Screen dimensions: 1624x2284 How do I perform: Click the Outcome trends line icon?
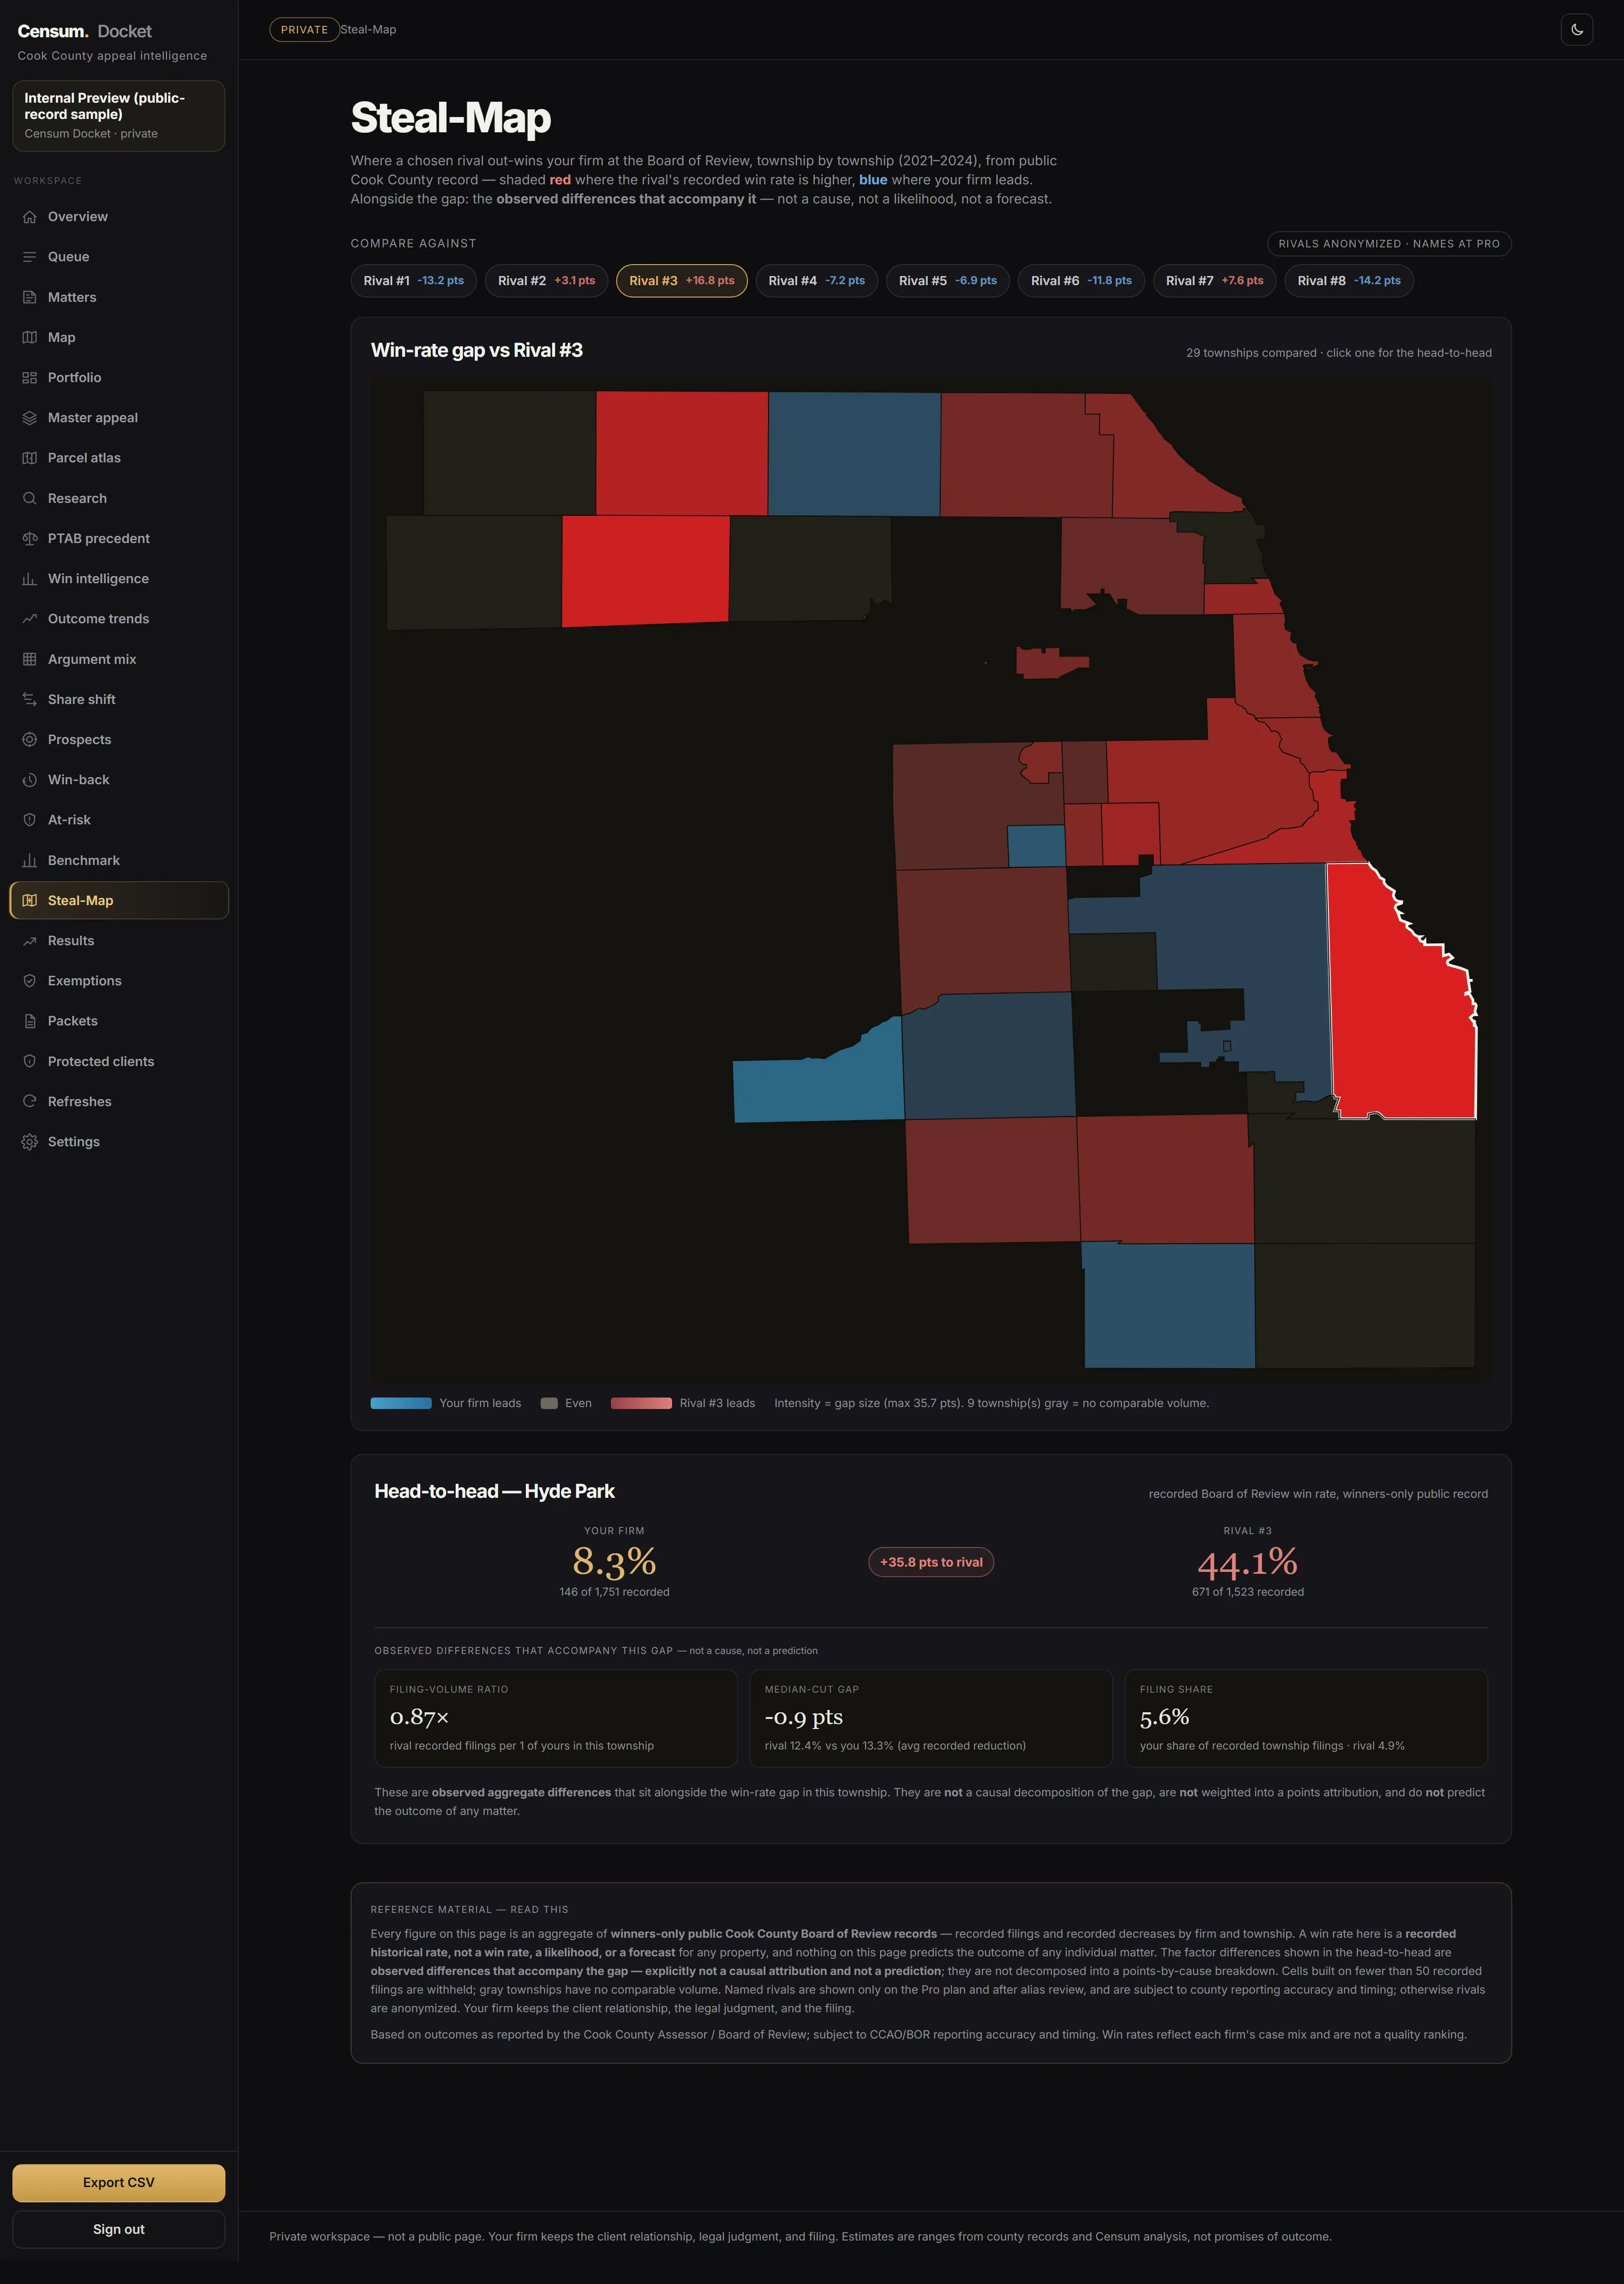point(29,619)
